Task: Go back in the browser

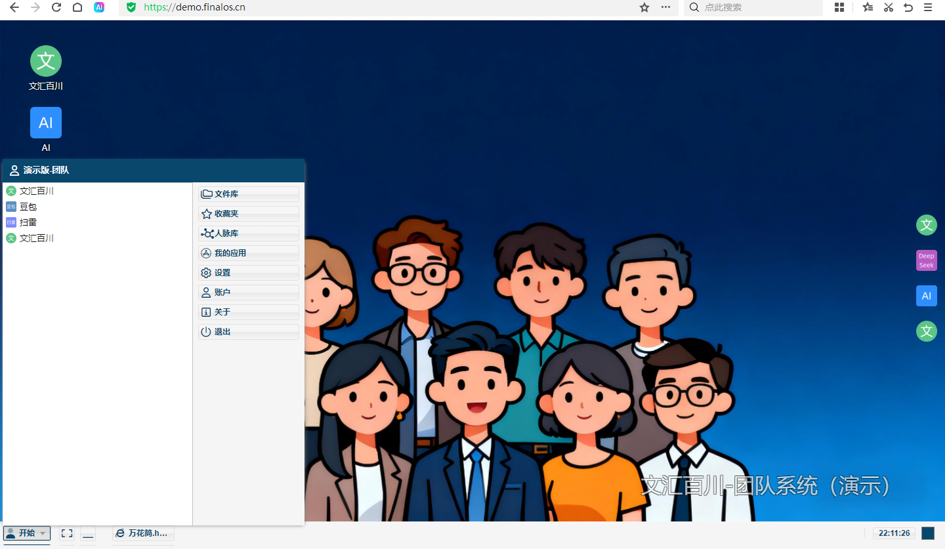Action: (x=14, y=7)
